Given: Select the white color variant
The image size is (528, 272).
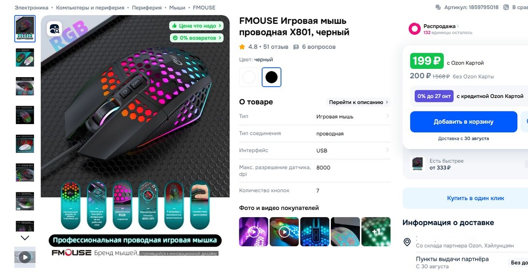Looking at the screenshot, I should [x=249, y=77].
